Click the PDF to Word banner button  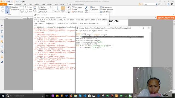[x=166, y=18]
